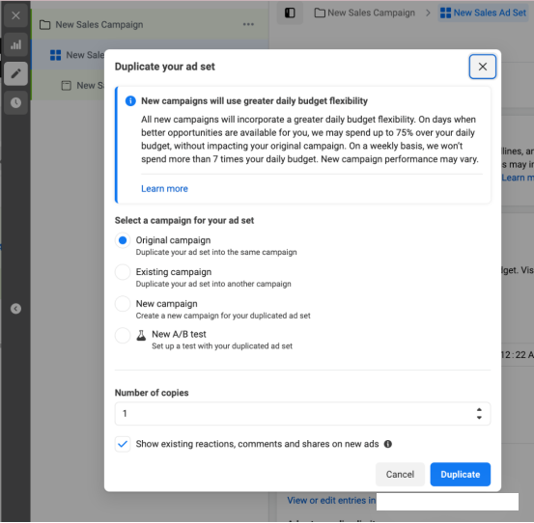Open the bar chart icon in the sidebar
The image size is (534, 523).
pyautogui.click(x=15, y=44)
